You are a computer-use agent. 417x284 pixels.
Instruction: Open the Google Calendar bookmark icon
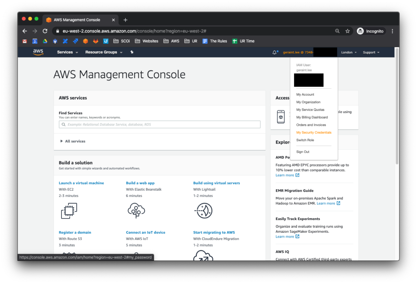[x=35, y=41]
